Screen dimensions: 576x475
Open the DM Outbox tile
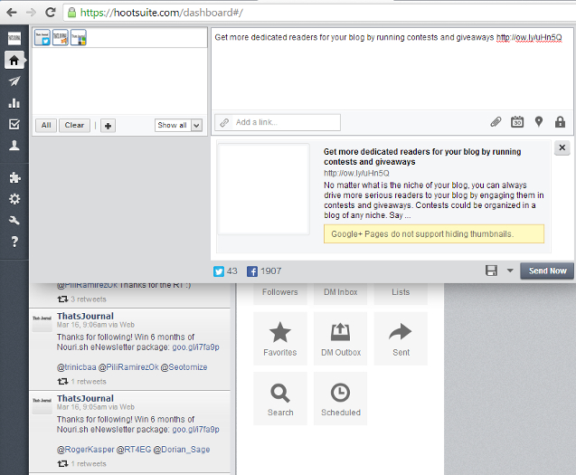(341, 338)
